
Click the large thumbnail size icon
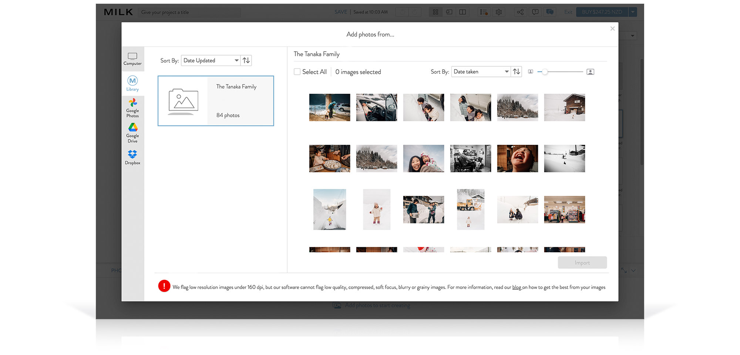click(x=590, y=72)
